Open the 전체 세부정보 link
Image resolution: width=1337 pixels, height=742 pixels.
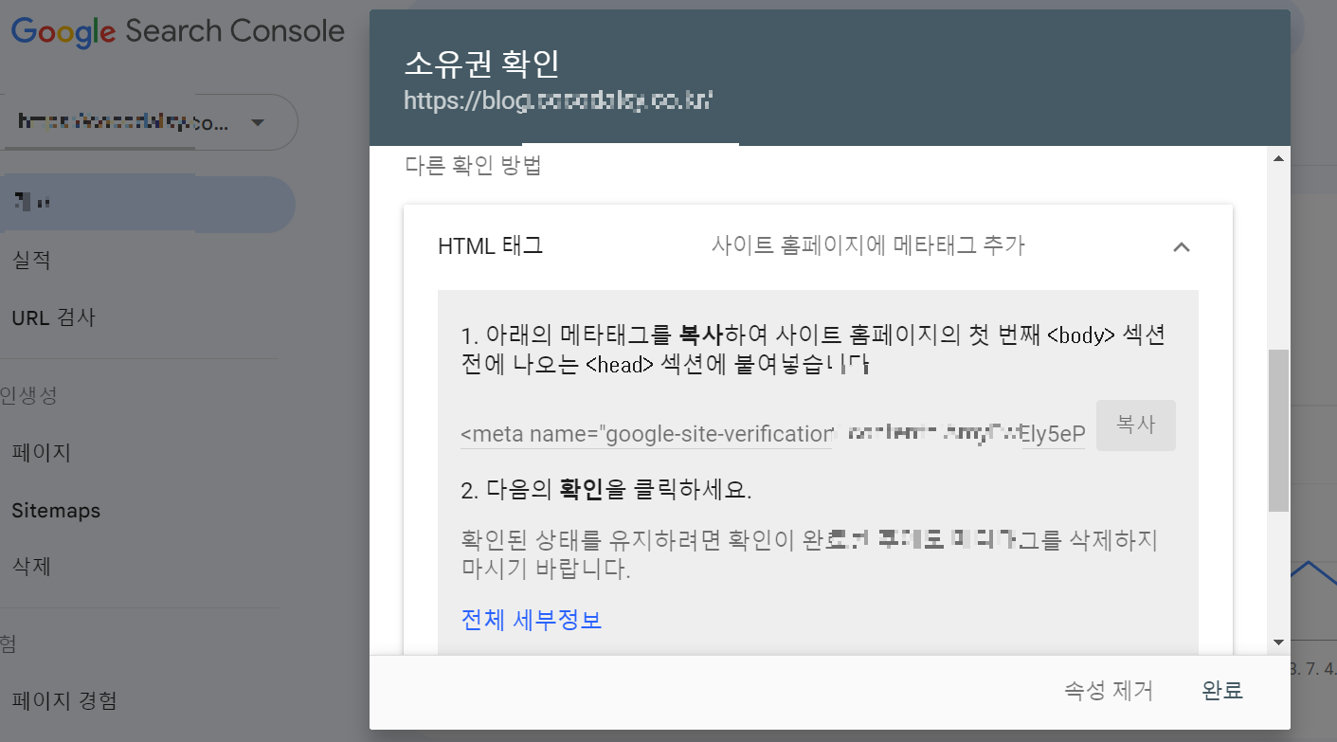[532, 620]
